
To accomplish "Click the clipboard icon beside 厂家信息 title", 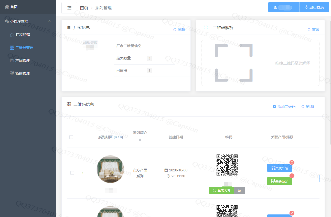I will coord(69,27).
